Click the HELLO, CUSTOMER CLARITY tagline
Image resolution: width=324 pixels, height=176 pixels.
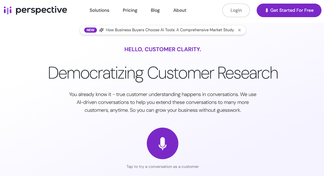tap(163, 49)
